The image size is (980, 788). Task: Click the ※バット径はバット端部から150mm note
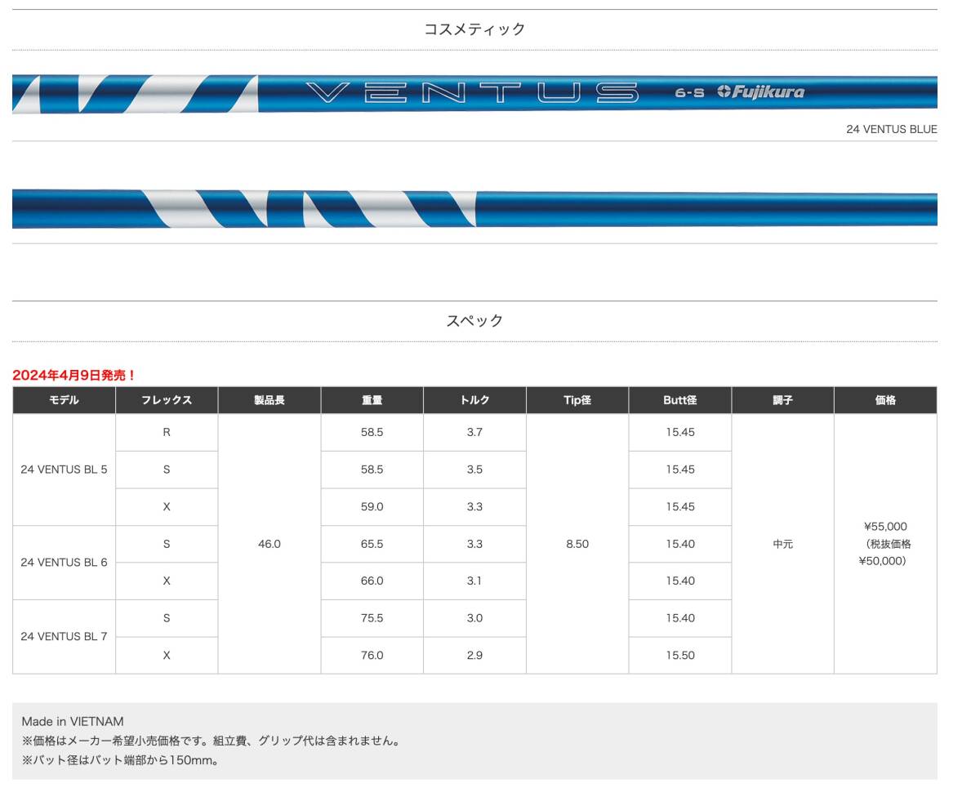pyautogui.click(x=120, y=761)
